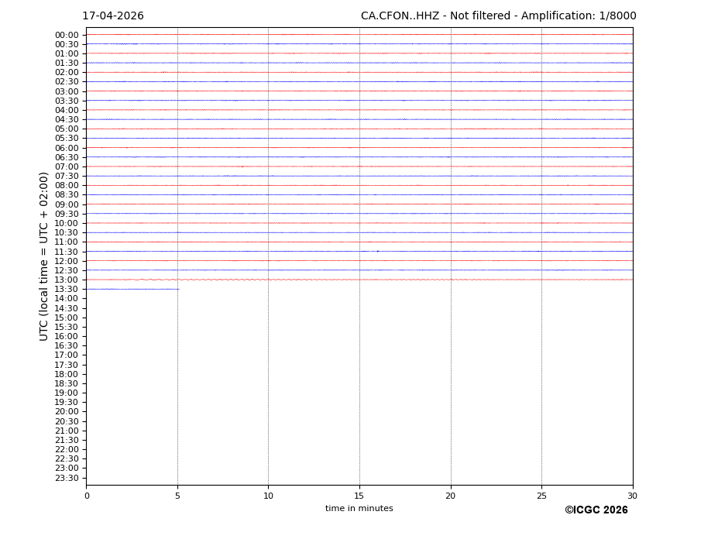Click the x-axis tick label 30
This screenshot has width=718, height=539.
pyautogui.click(x=632, y=496)
